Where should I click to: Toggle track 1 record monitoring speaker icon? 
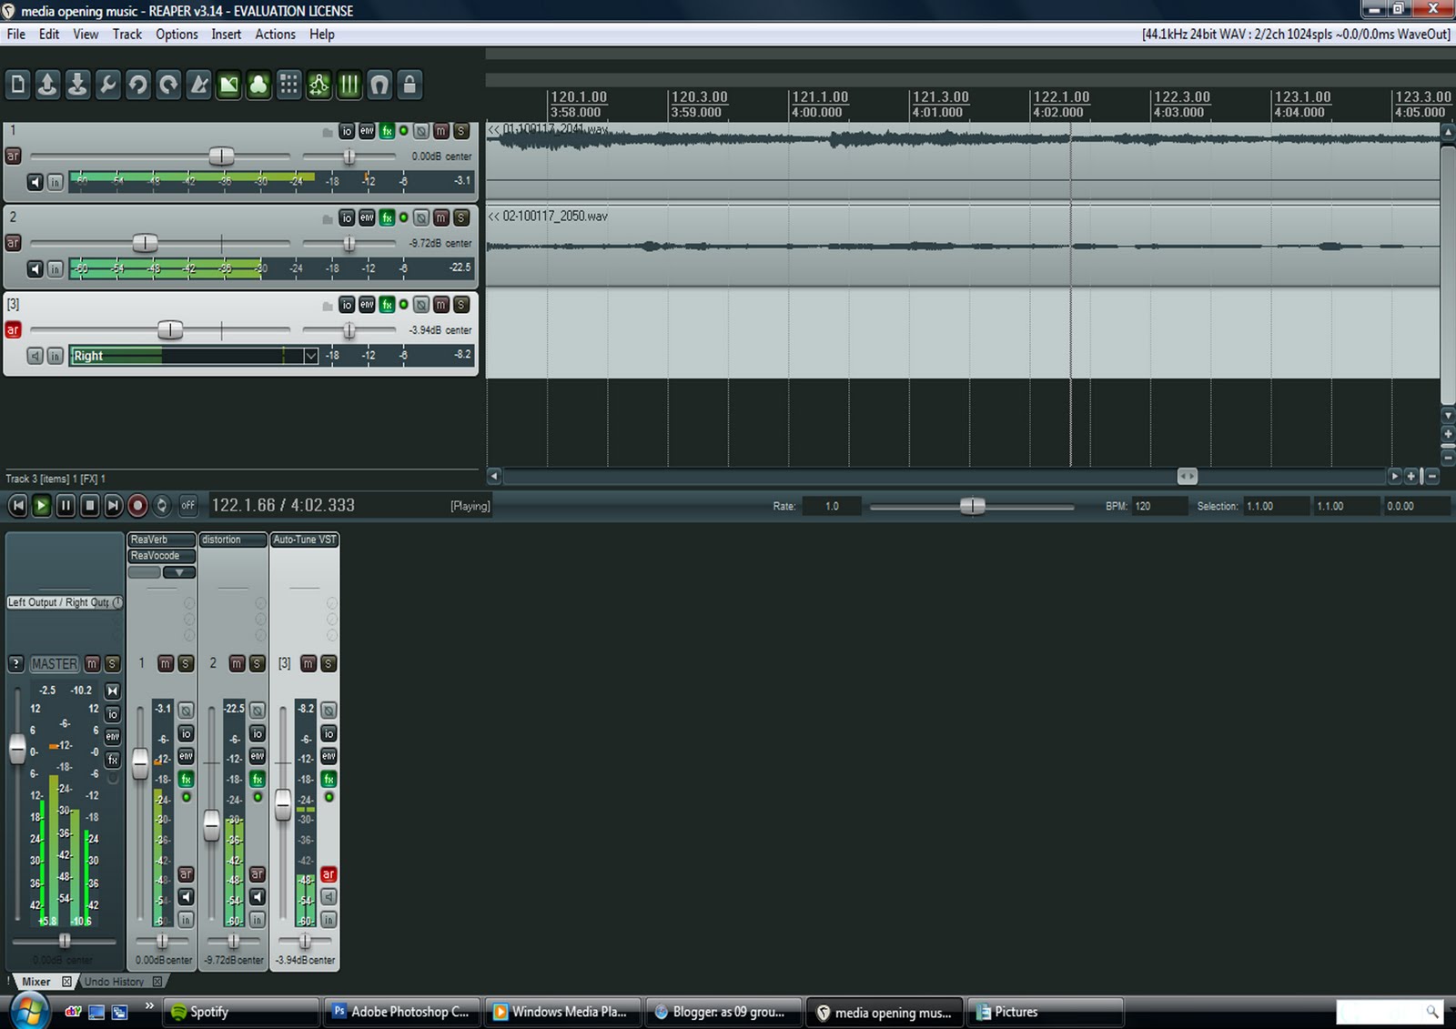pos(35,182)
